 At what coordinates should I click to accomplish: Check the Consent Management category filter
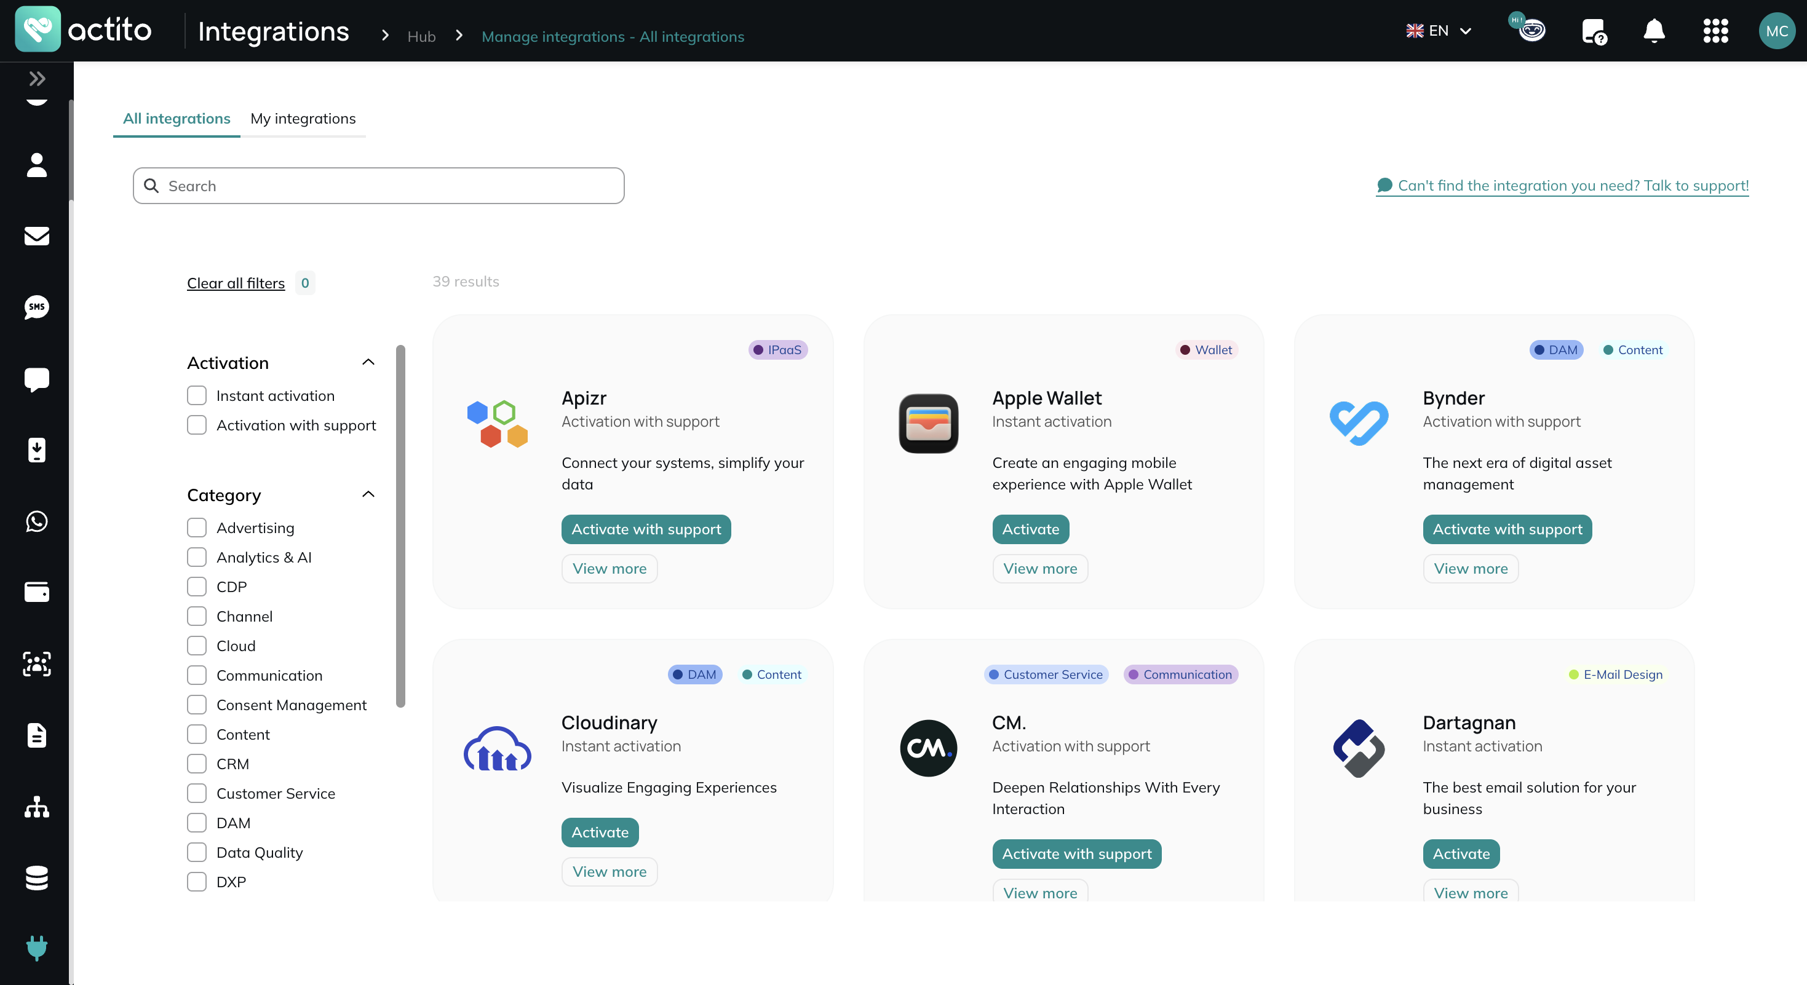point(196,705)
